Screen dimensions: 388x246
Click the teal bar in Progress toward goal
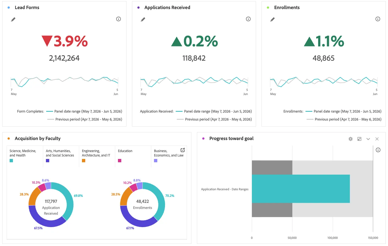tap(301, 189)
